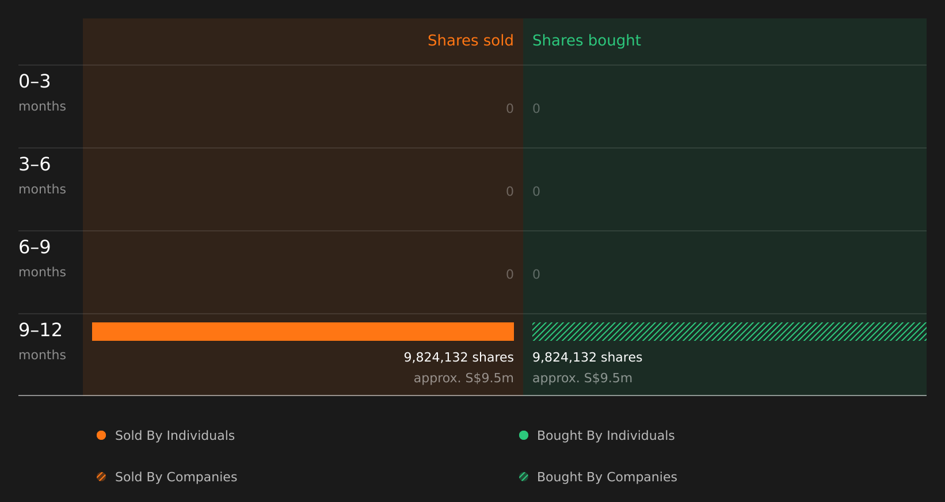
Task: Click the Bought By Individuals green dot
Action: tap(524, 435)
